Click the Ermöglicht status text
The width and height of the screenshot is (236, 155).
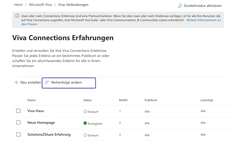[x=95, y=123]
